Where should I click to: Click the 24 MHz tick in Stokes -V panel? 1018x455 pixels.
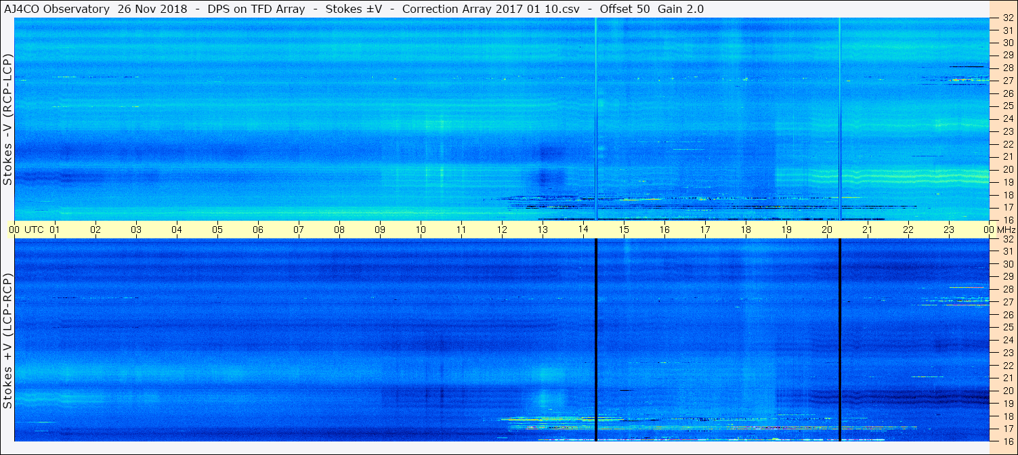tap(1008, 118)
